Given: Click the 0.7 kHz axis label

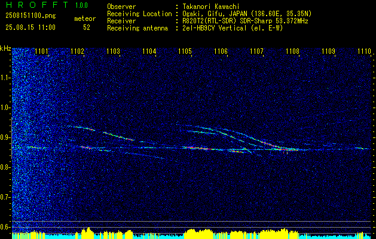Looking at the screenshot, I should coord(5,197).
